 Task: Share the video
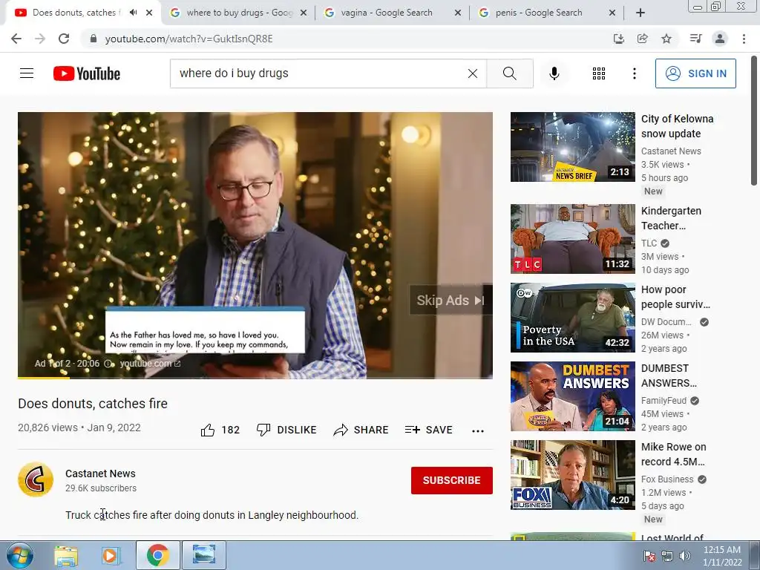[361, 430]
